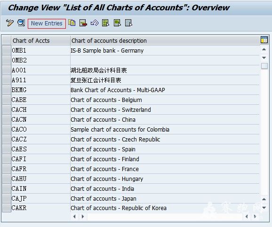The image size is (272, 227).
Task: Click the Select Block icon
Action: [x=117, y=23]
